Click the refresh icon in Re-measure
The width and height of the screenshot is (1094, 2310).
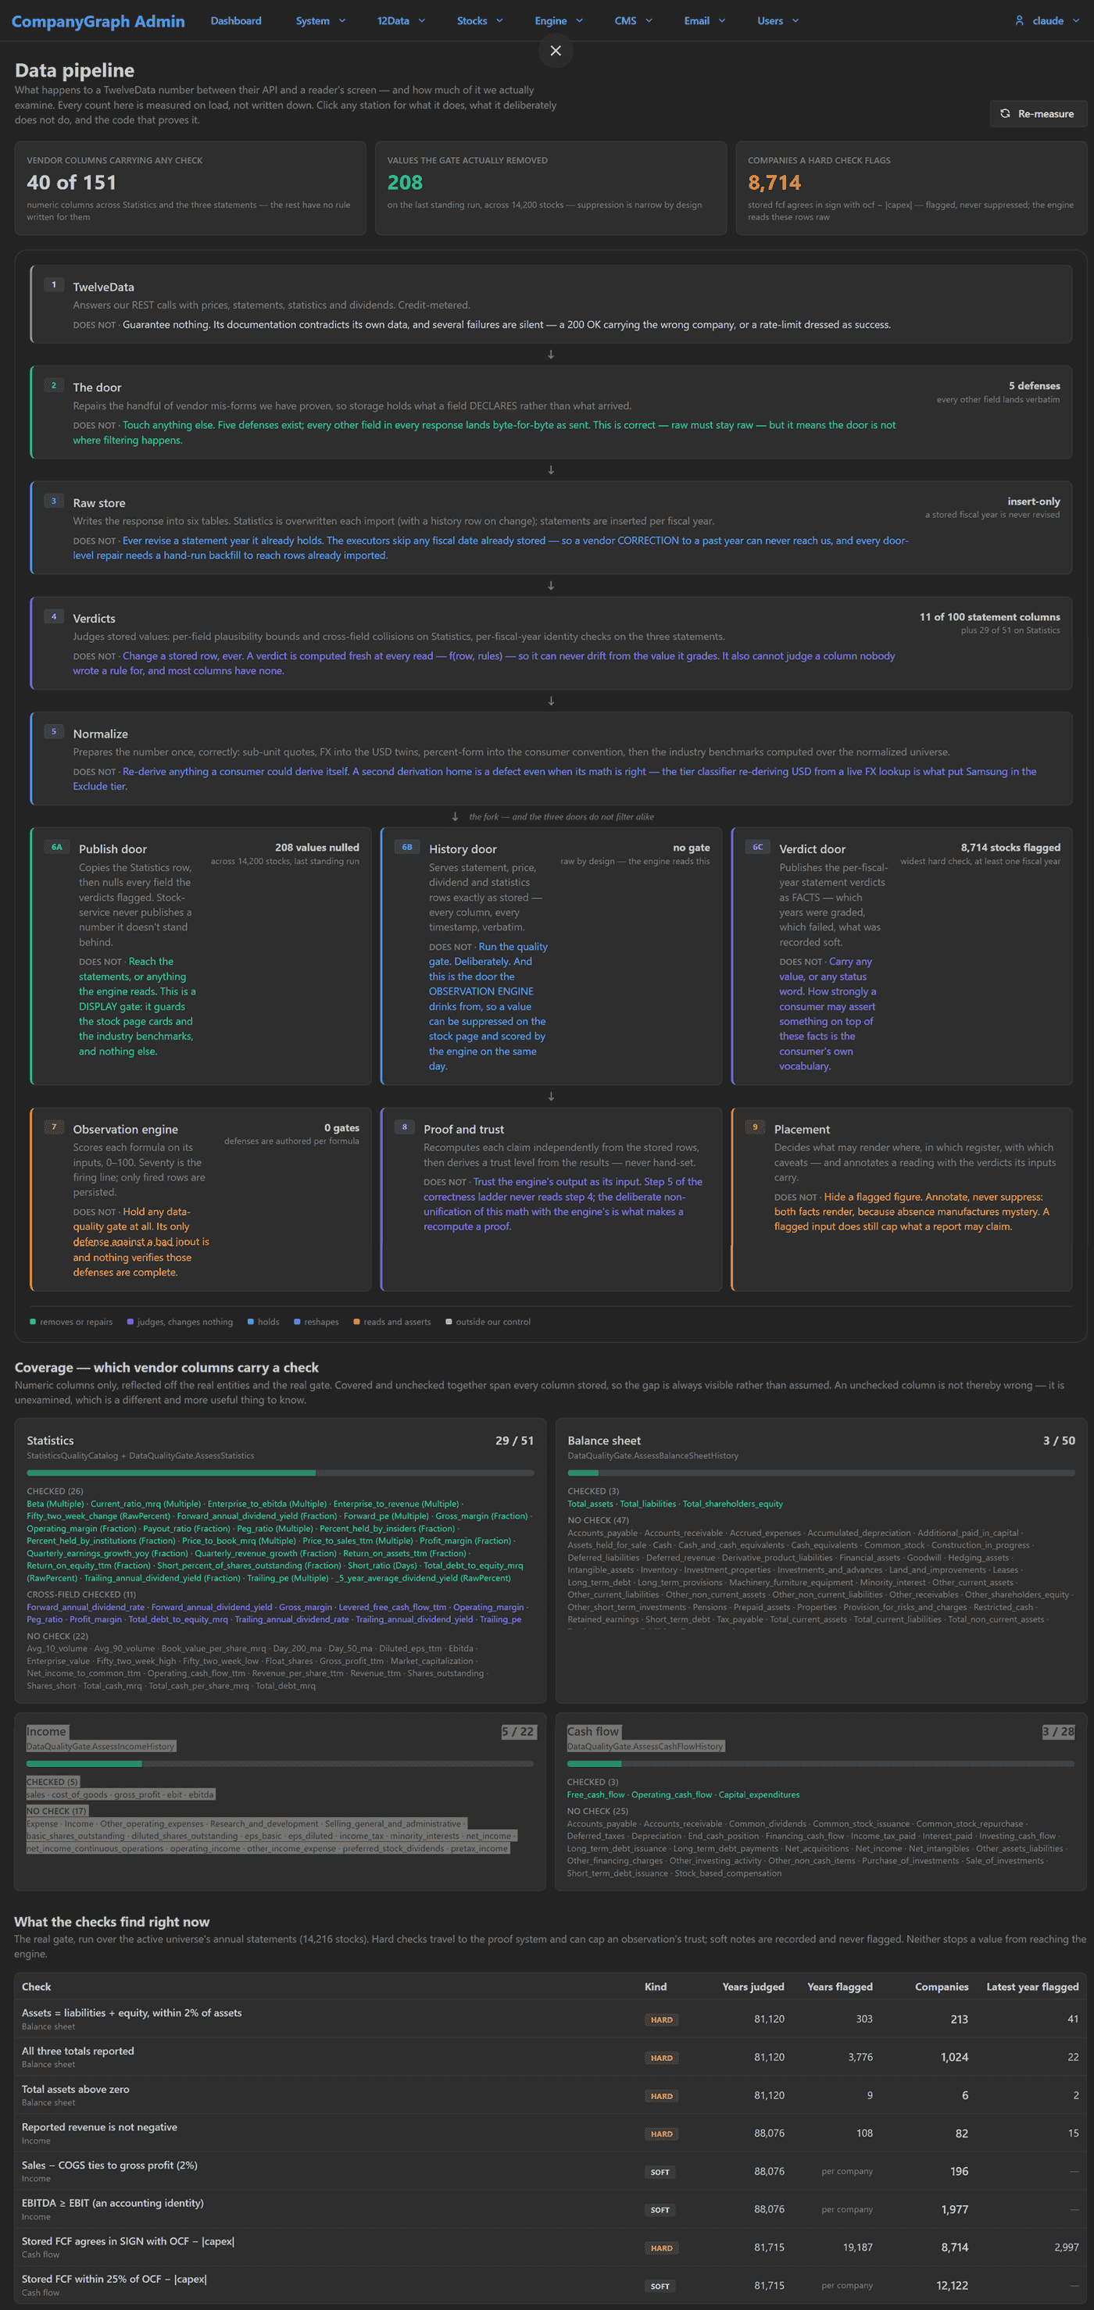(1005, 114)
